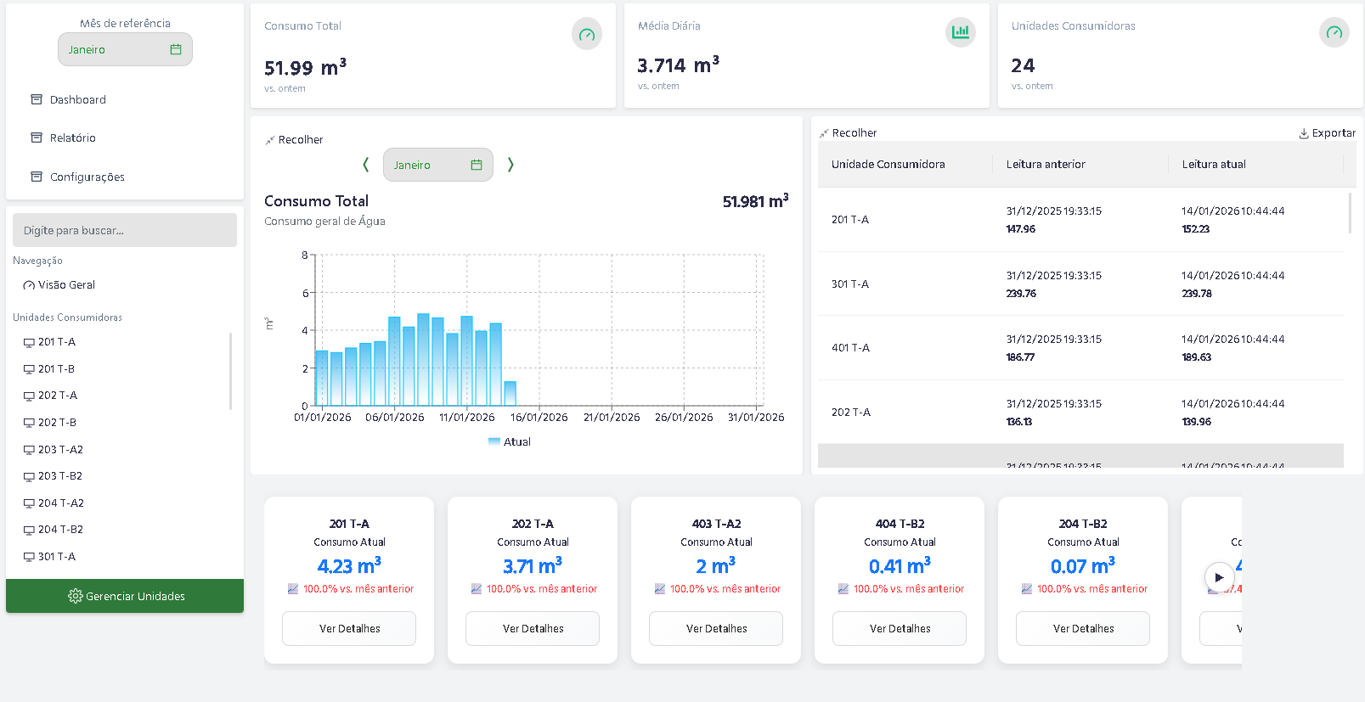Click the gauge icon in Consumo Total card
This screenshot has height=702, width=1365.
587,35
